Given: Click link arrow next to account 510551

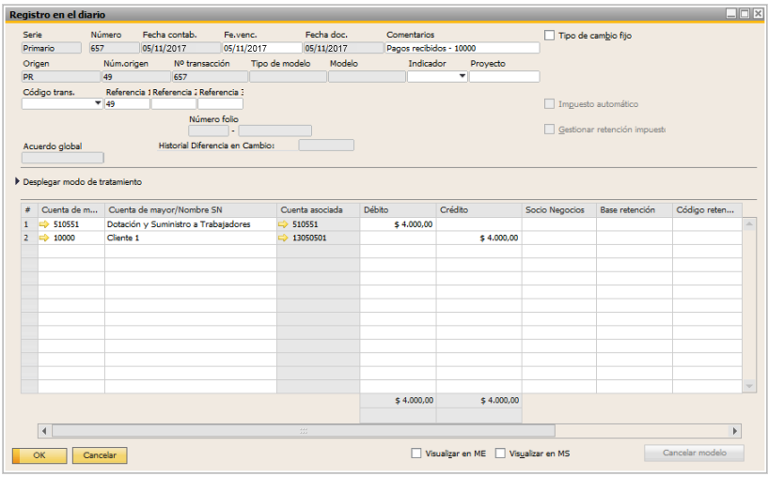Looking at the screenshot, I should point(44,225).
